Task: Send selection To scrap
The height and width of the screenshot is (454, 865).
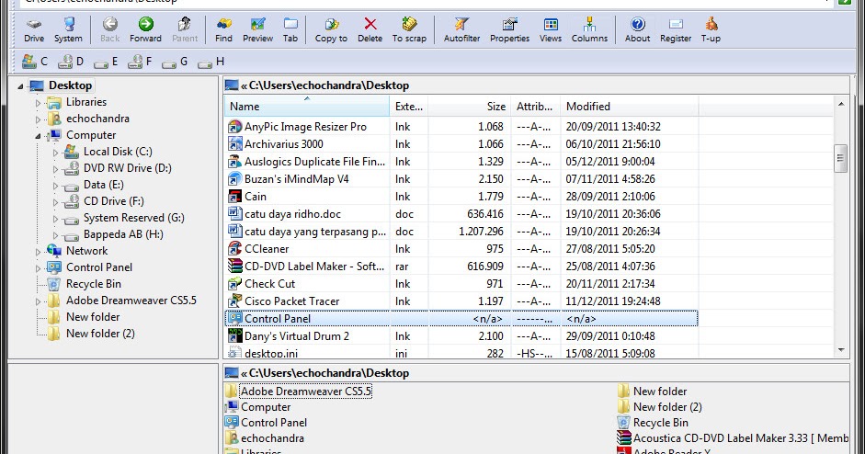Action: tap(409, 29)
